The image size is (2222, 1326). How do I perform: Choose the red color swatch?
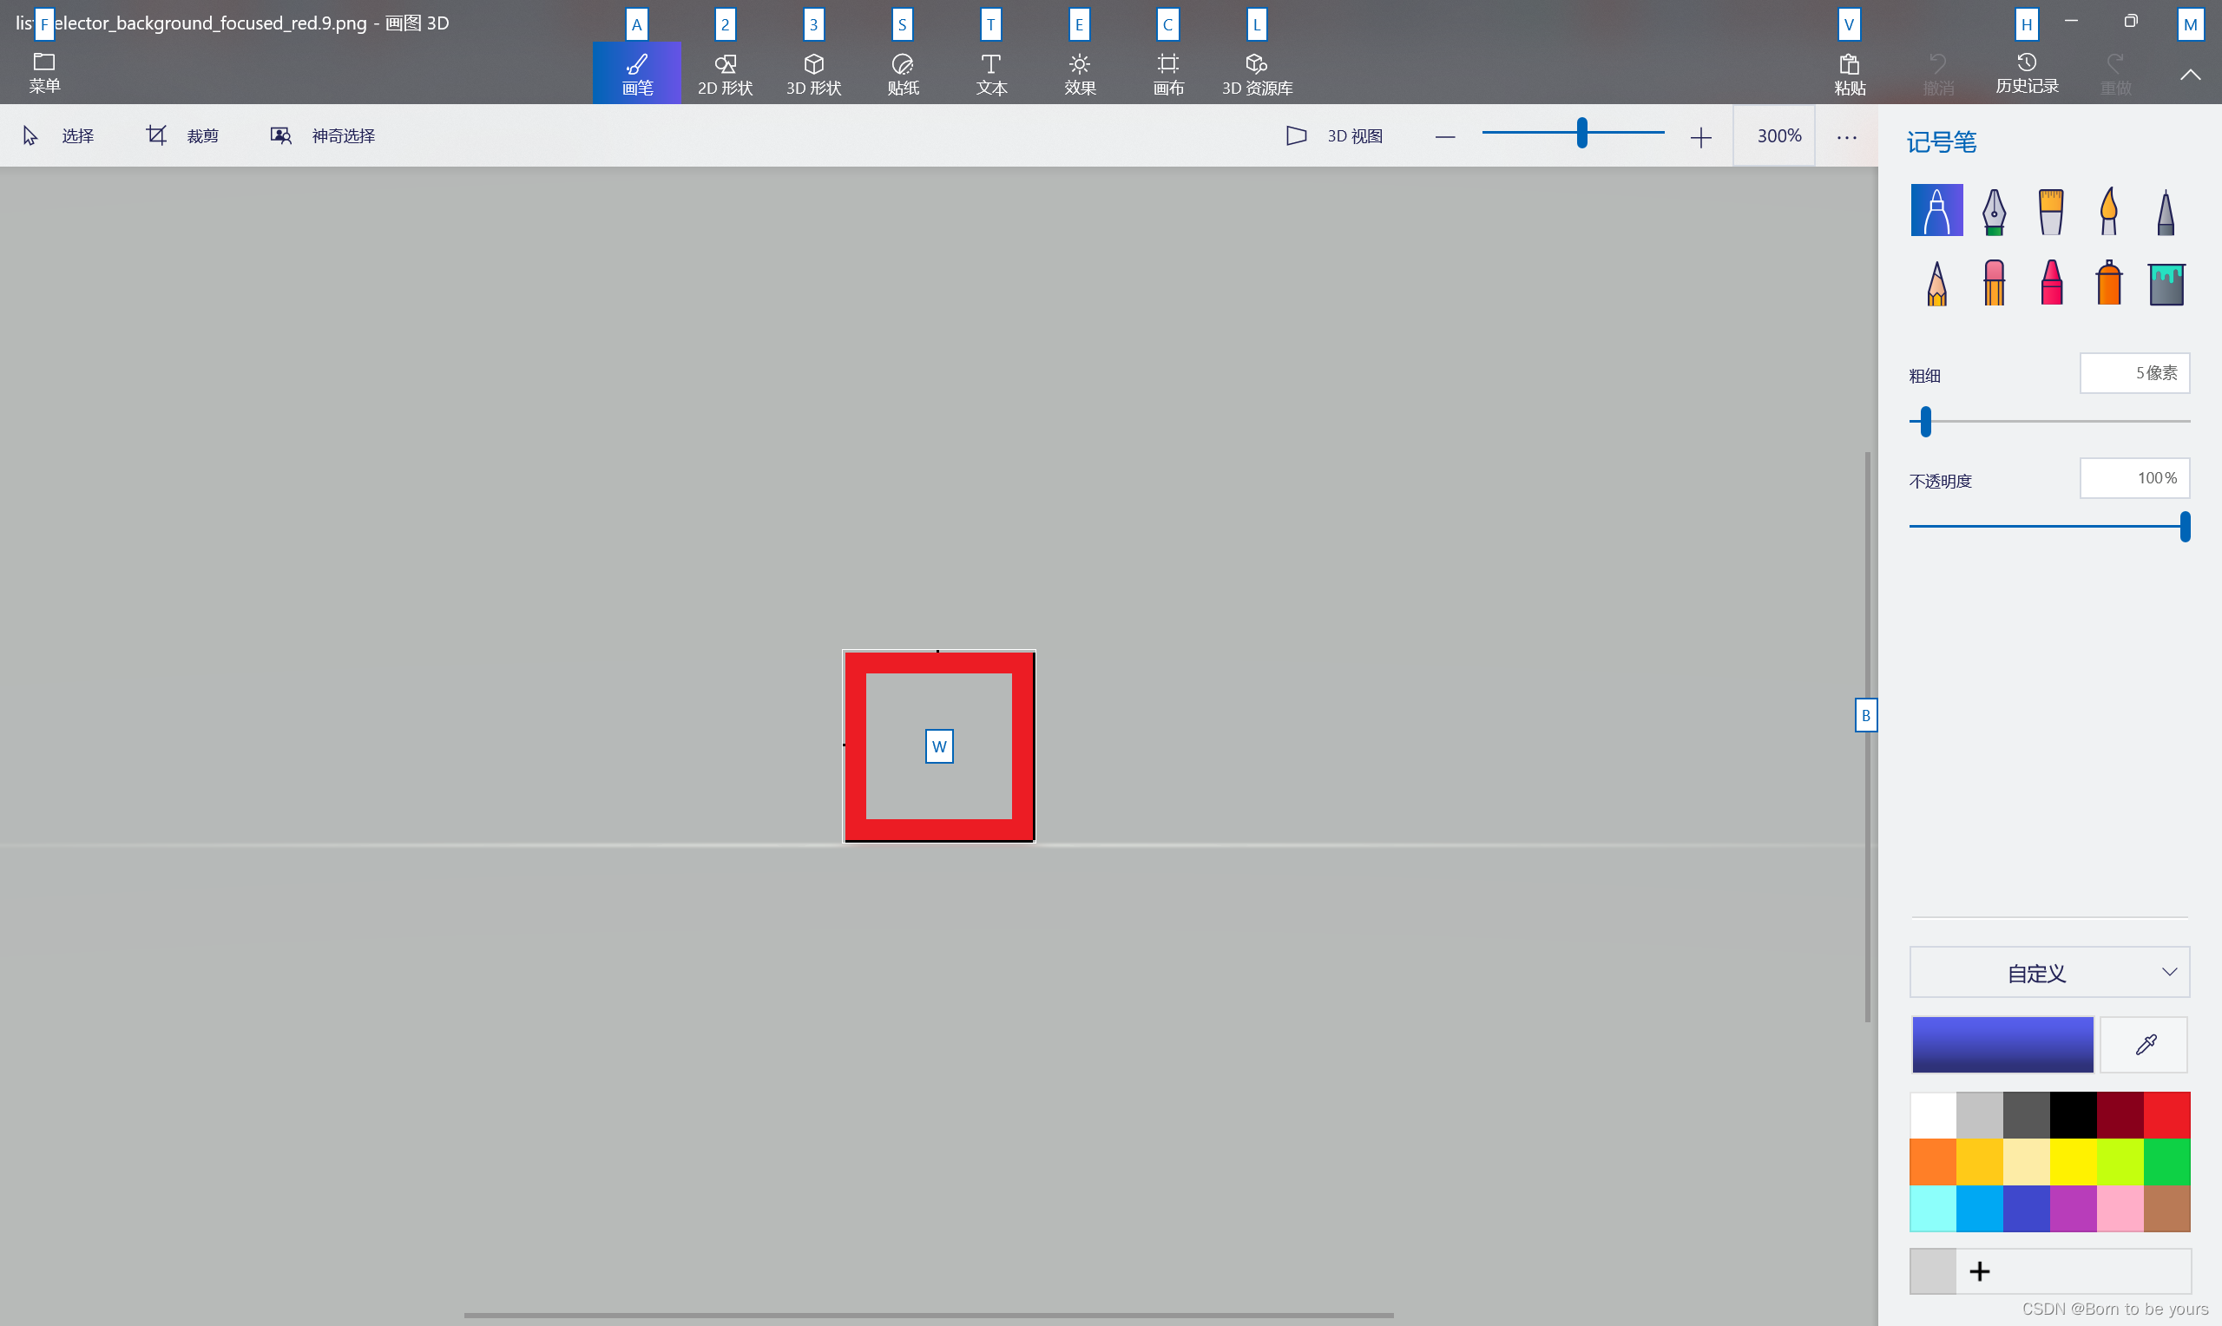[2166, 1114]
